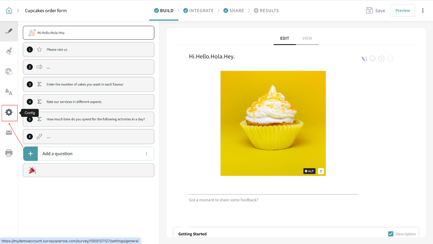Expand Add a question options menu
433x244 pixels.
[x=146, y=154]
